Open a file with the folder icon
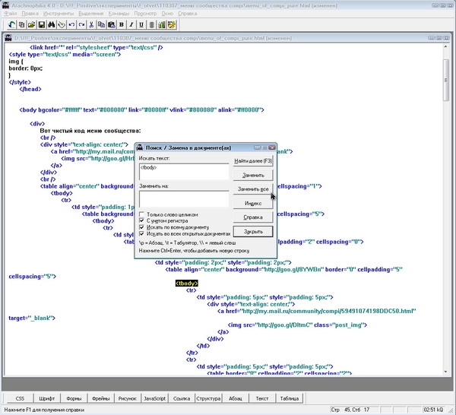 (x=31, y=25)
